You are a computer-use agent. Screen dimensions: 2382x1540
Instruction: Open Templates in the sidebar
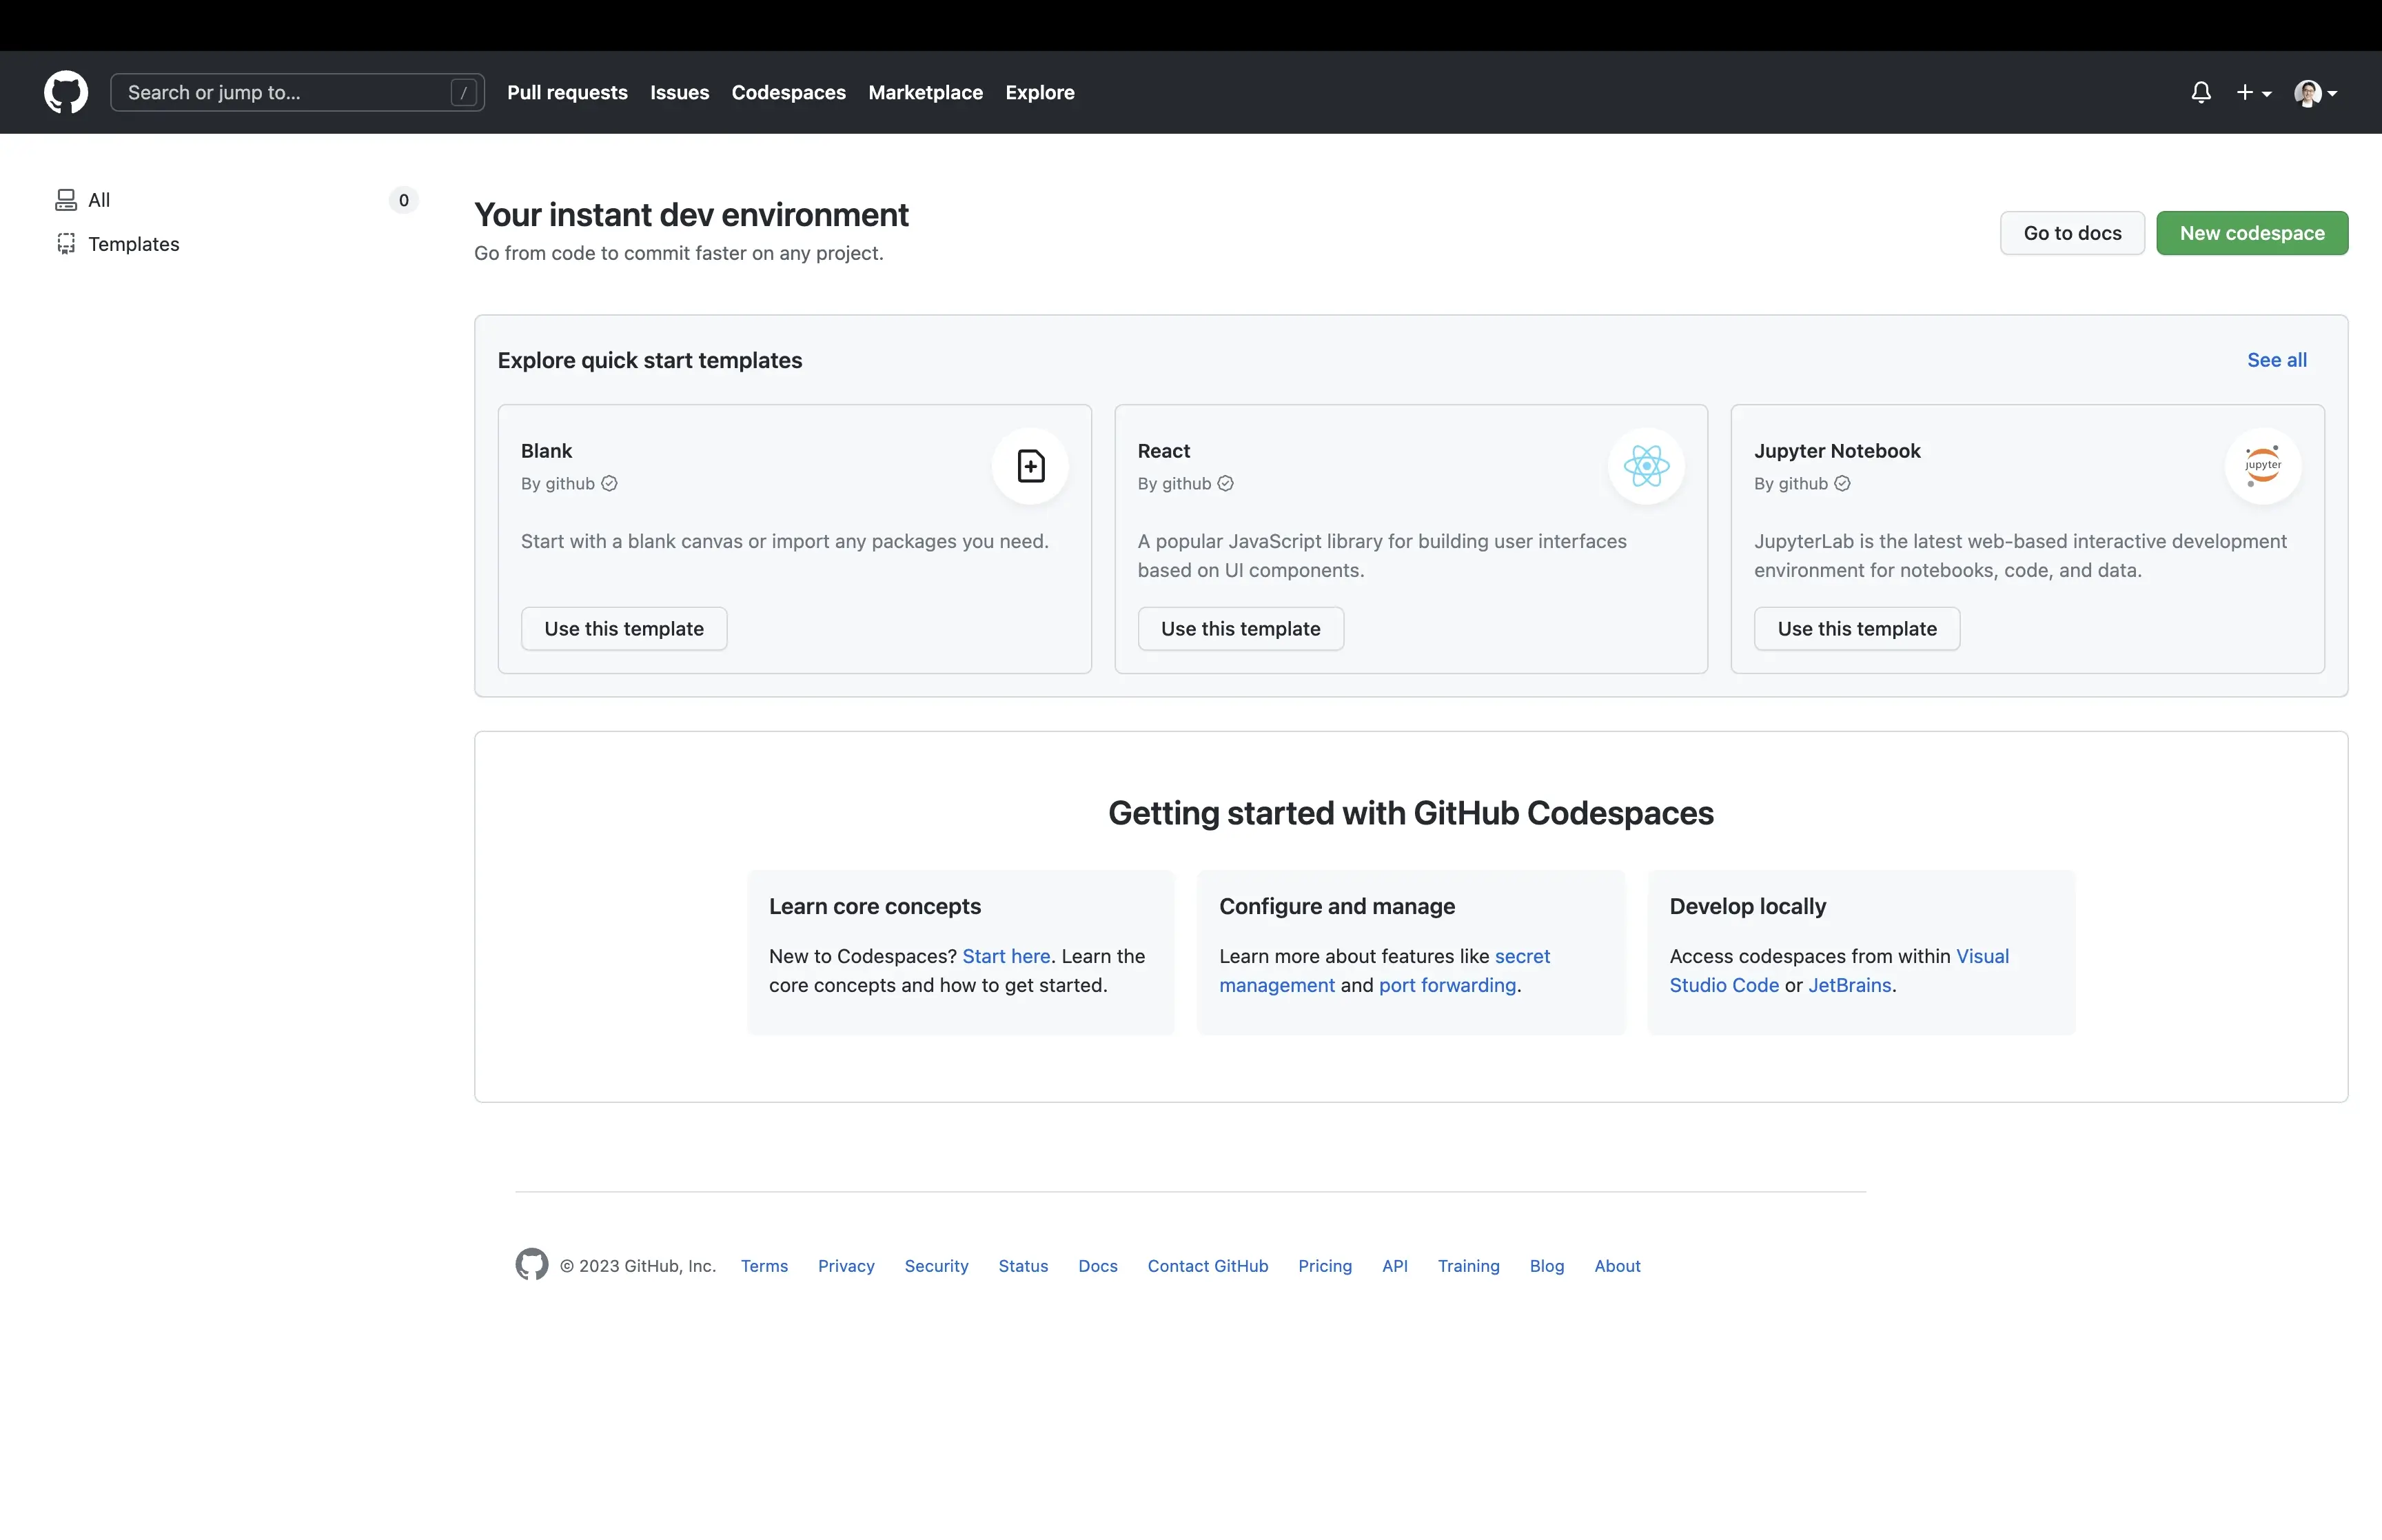pos(133,244)
